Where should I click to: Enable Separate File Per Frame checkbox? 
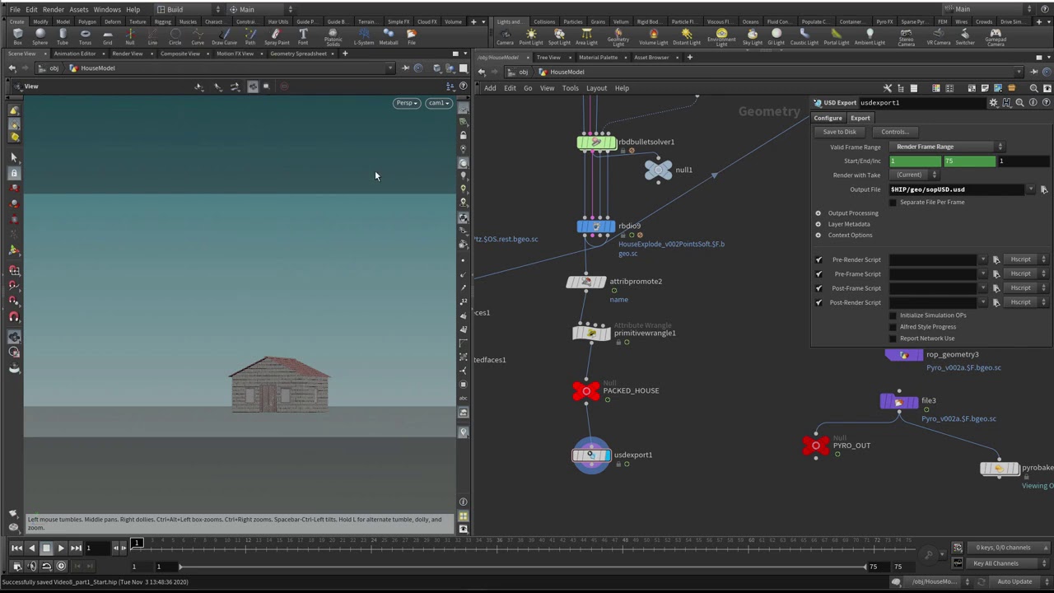click(x=893, y=202)
